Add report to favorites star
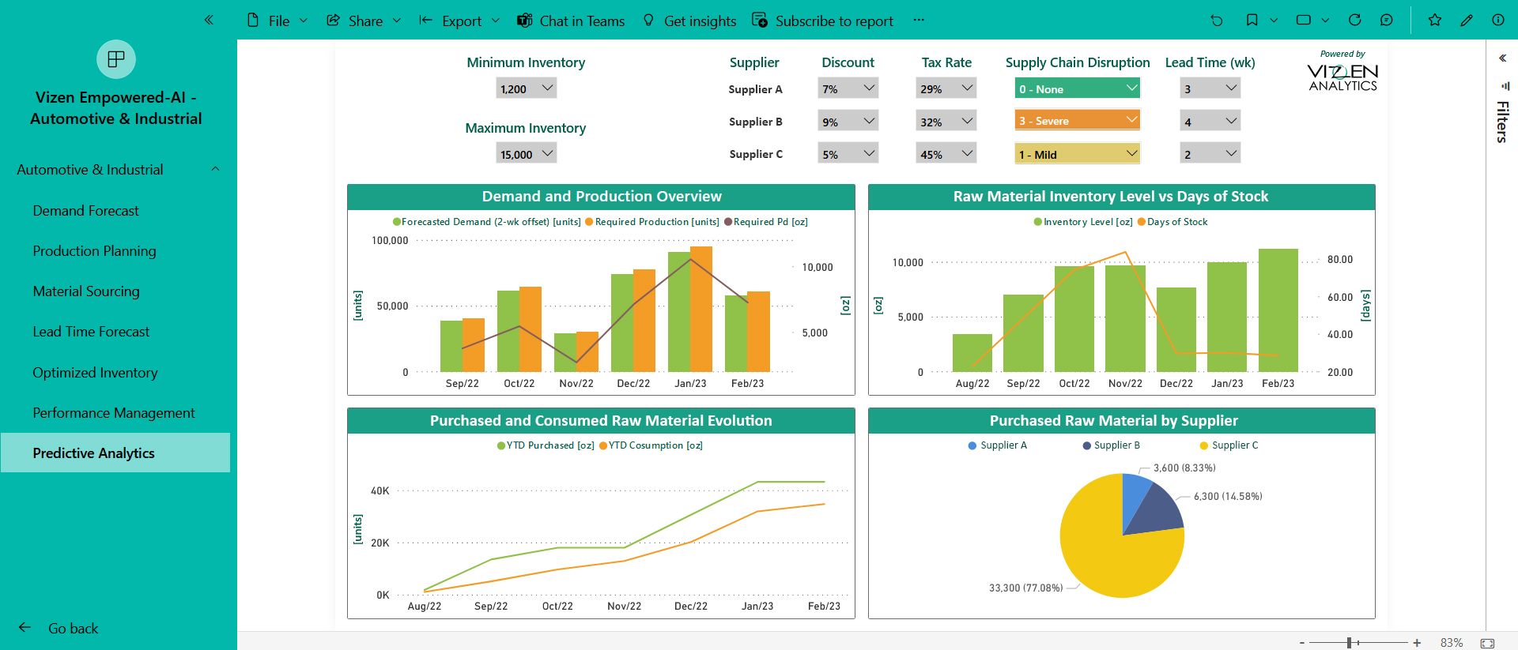This screenshot has height=650, width=1518. [1435, 21]
